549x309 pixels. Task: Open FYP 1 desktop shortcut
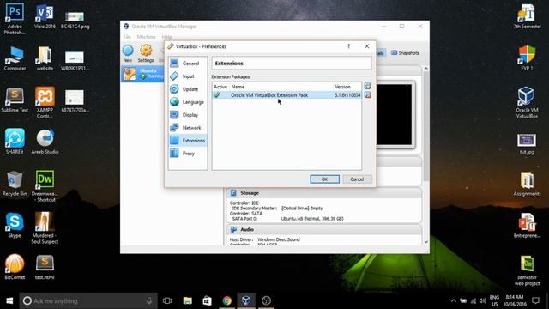[x=527, y=58]
